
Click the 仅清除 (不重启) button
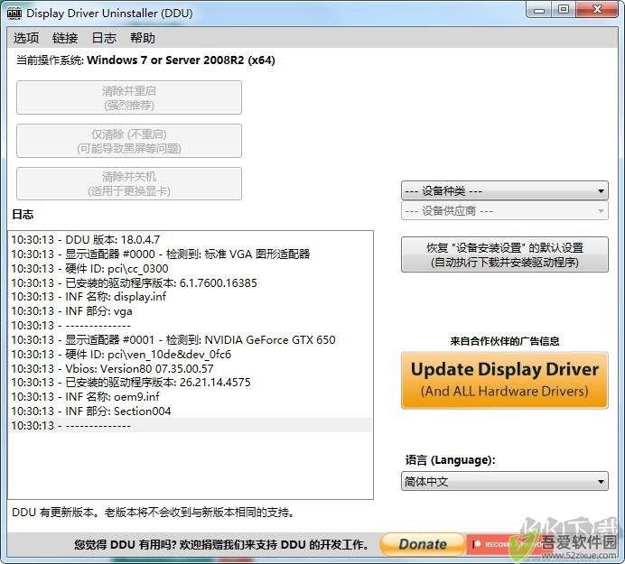pos(129,141)
